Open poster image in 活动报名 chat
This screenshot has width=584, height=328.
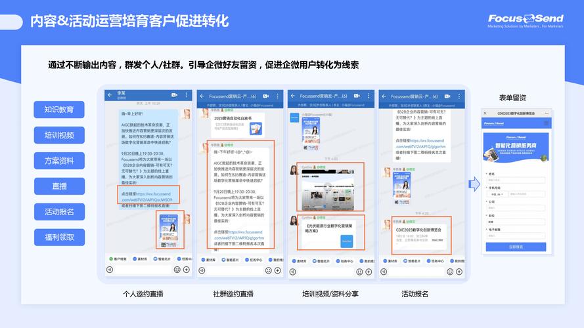[402, 188]
